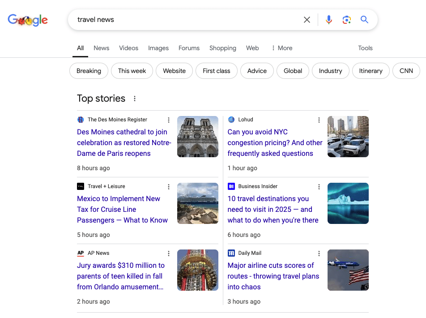Click the '1 hour ago' timestamp
The width and height of the screenshot is (426, 318).
click(243, 168)
